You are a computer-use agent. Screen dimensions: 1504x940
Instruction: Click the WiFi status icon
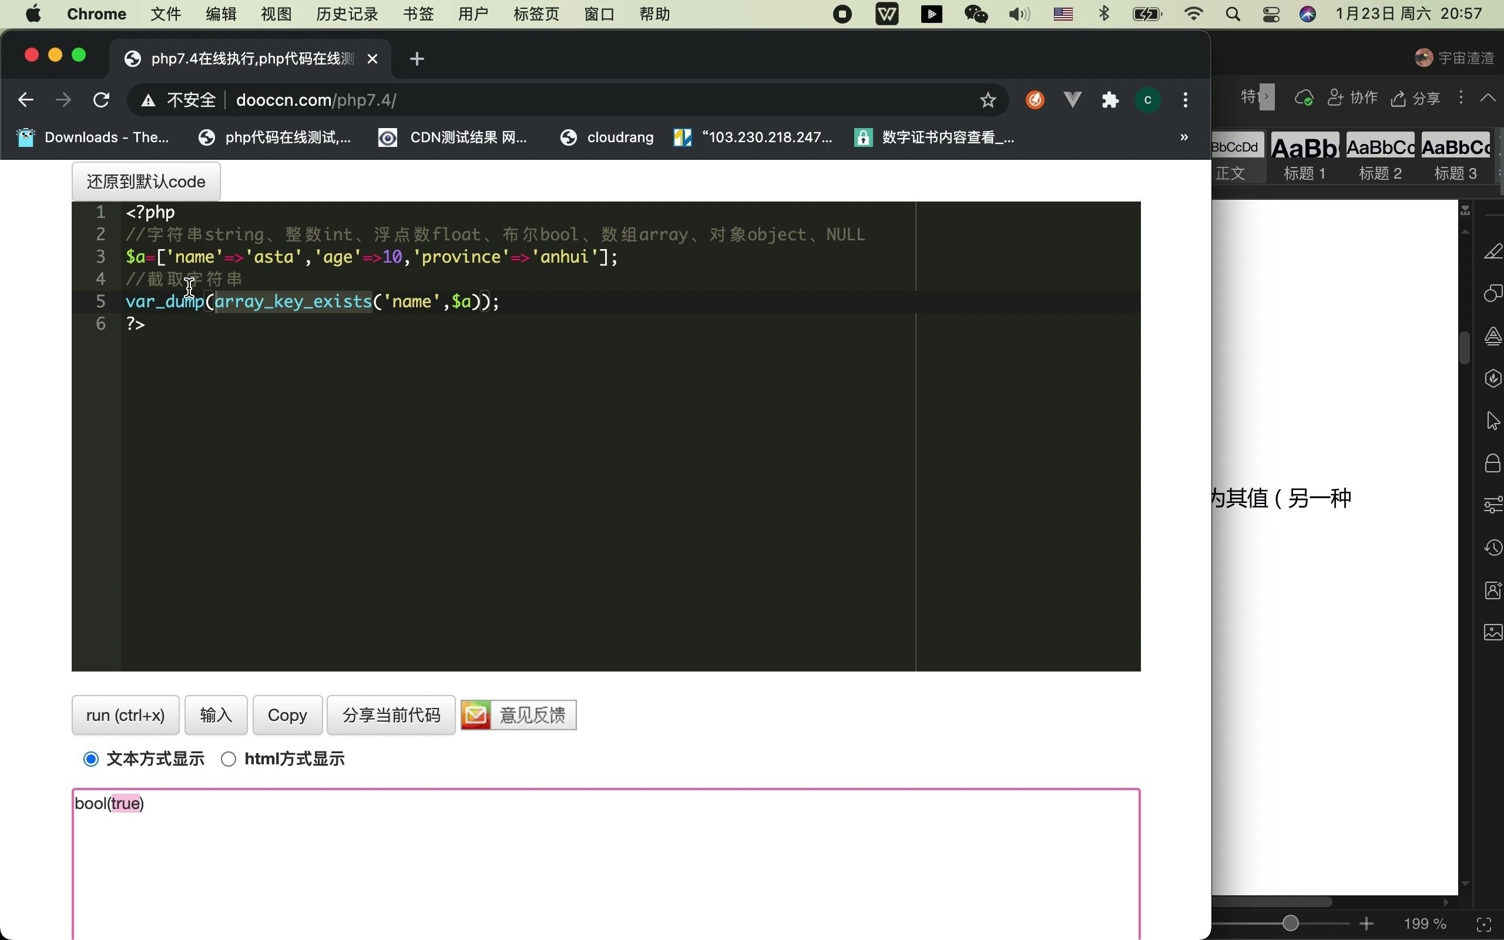click(x=1193, y=14)
